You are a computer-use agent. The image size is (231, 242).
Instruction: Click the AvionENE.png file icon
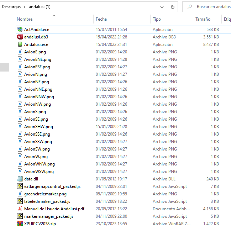point(20,59)
